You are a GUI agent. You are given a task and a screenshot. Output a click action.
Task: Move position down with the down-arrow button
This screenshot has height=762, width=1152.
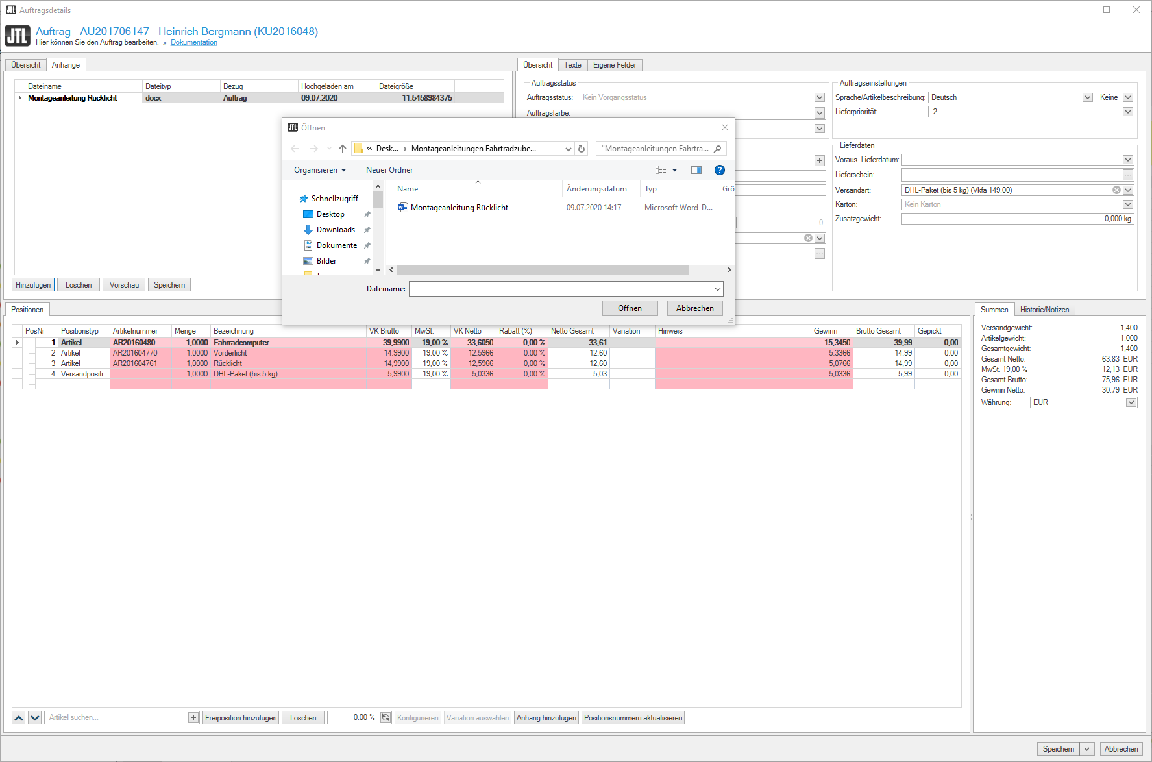coord(35,717)
